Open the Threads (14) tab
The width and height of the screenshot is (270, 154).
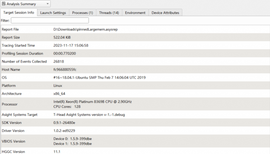[x=109, y=13]
